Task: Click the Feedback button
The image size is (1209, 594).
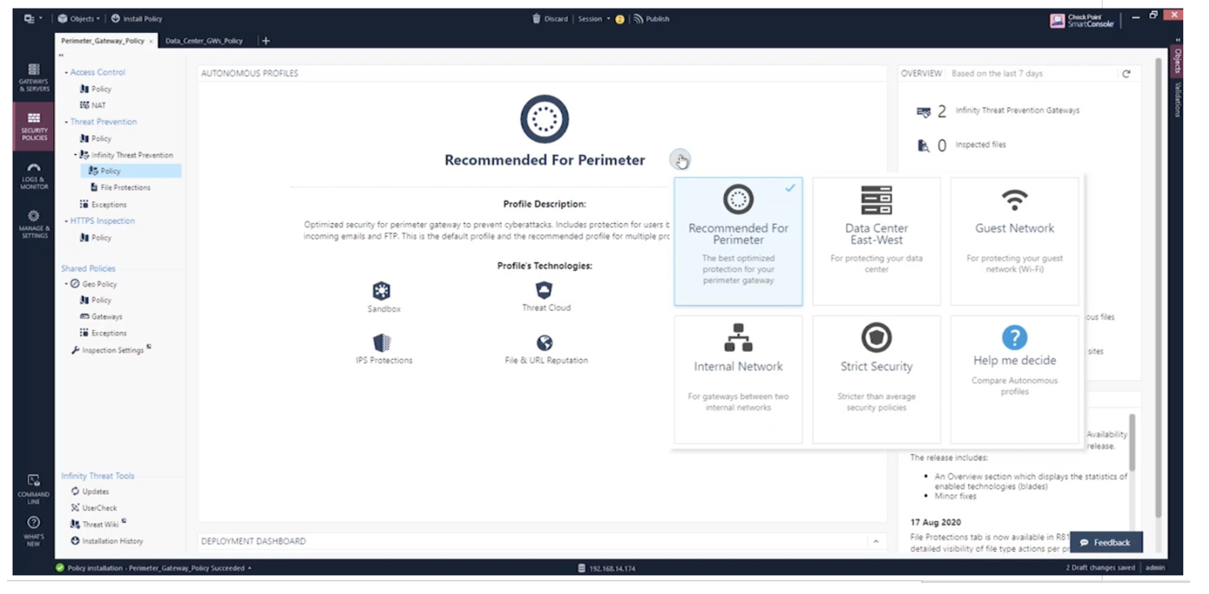Action: click(x=1105, y=542)
